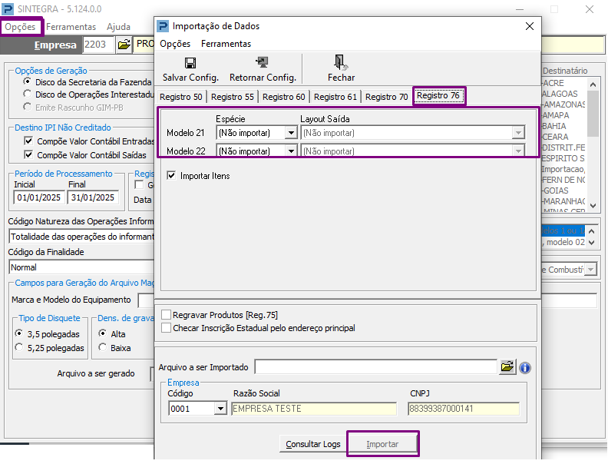The image size is (608, 464).
Task: Switch to the Registro 50 tab
Action: click(181, 97)
